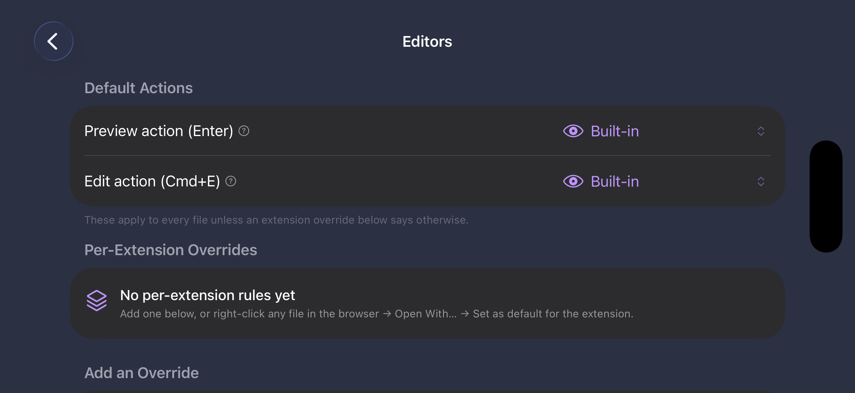Screen dimensions: 855x393
Task: Click eye icon in Edit action row
Action: pyautogui.click(x=573, y=181)
